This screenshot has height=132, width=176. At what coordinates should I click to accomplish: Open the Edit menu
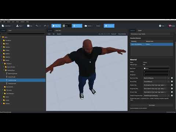point(4,22)
